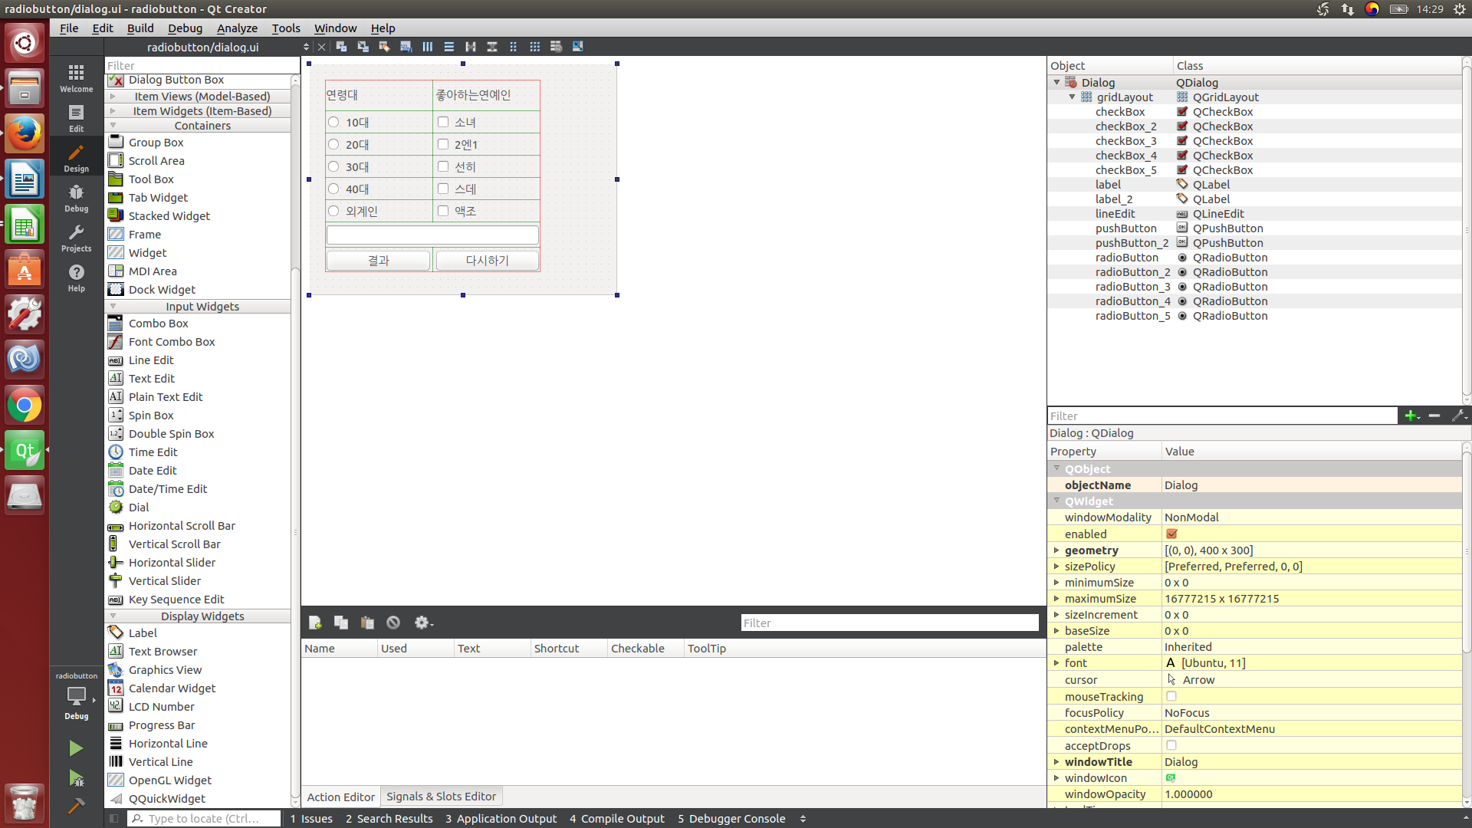Screen dimensions: 1472x828
Task: Click the green Run button
Action: coord(76,747)
